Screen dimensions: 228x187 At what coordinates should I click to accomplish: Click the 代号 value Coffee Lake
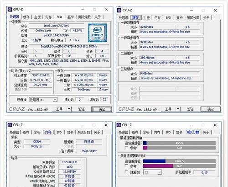pos(43,31)
